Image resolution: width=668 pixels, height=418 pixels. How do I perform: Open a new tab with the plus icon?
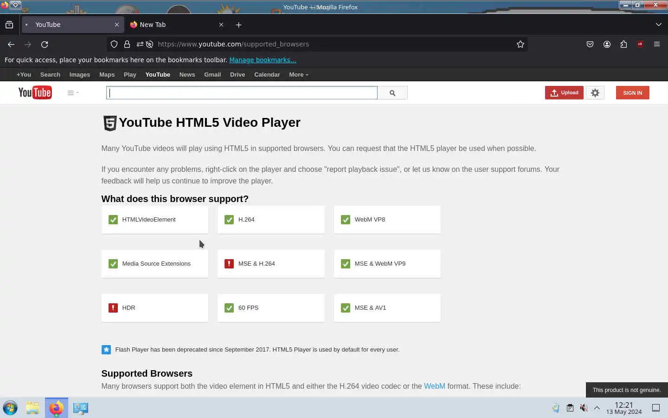click(x=238, y=25)
